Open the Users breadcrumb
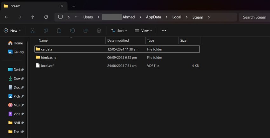The width and height of the screenshot is (270, 138). click(88, 17)
